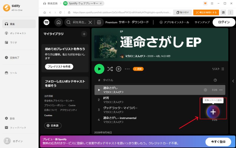Open Spotify download link
The height and width of the screenshot is (148, 236).
pyautogui.click(x=140, y=22)
